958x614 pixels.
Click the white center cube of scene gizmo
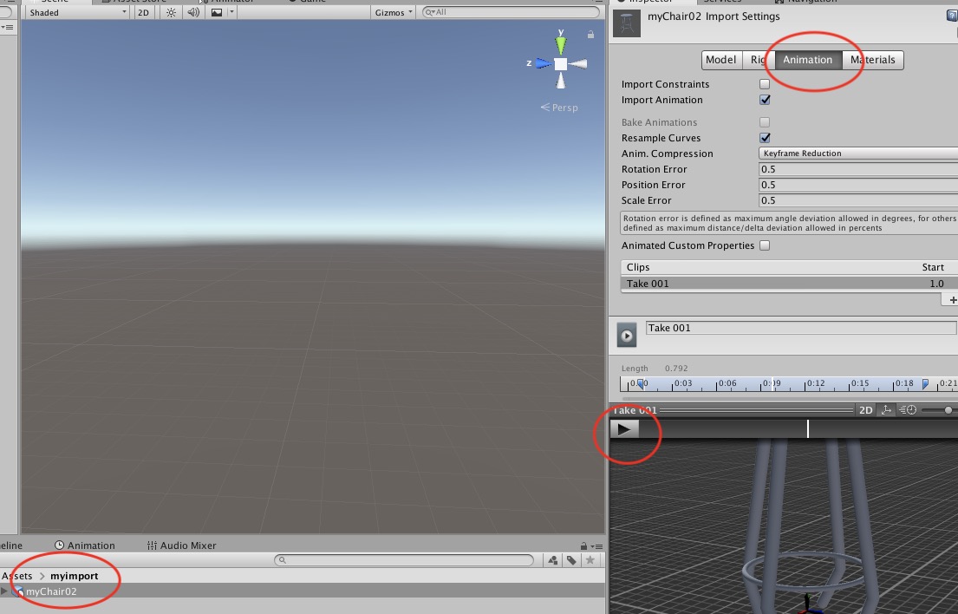point(560,63)
